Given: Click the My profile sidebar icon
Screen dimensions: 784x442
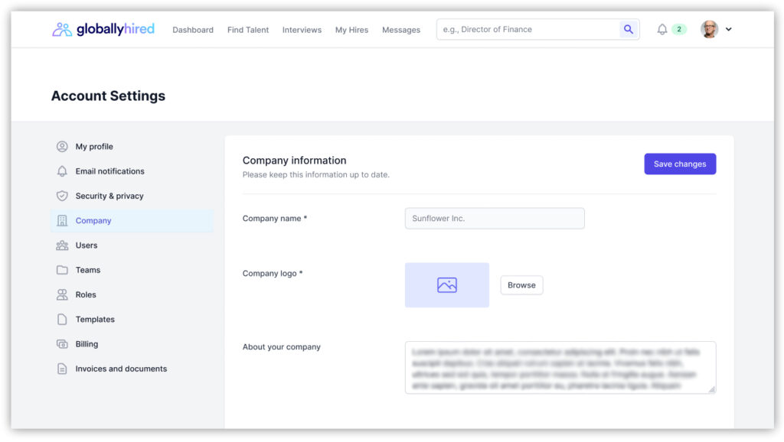Looking at the screenshot, I should point(62,147).
